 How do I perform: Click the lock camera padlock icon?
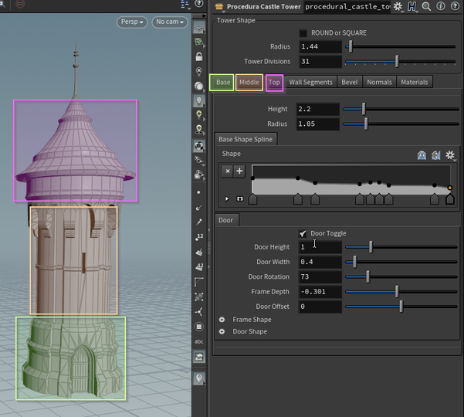point(199,56)
